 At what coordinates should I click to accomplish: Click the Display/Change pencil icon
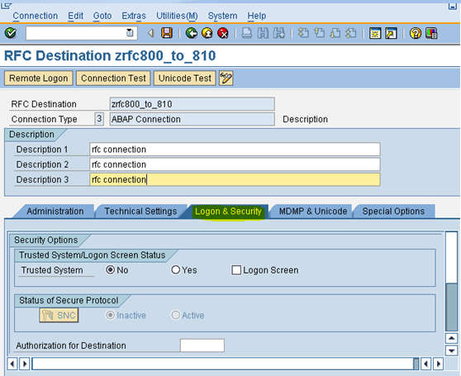226,79
